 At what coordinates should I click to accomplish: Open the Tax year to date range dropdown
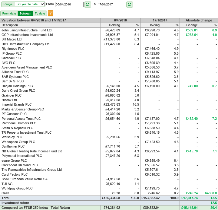click(x=30, y=4)
